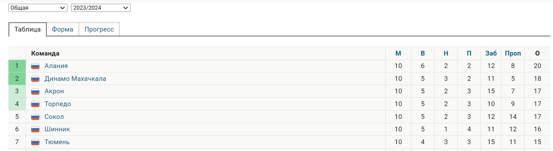Viewport: 553px width, 151px height.
Task: Click the flag icon next to Сокол
Action: [35, 117]
